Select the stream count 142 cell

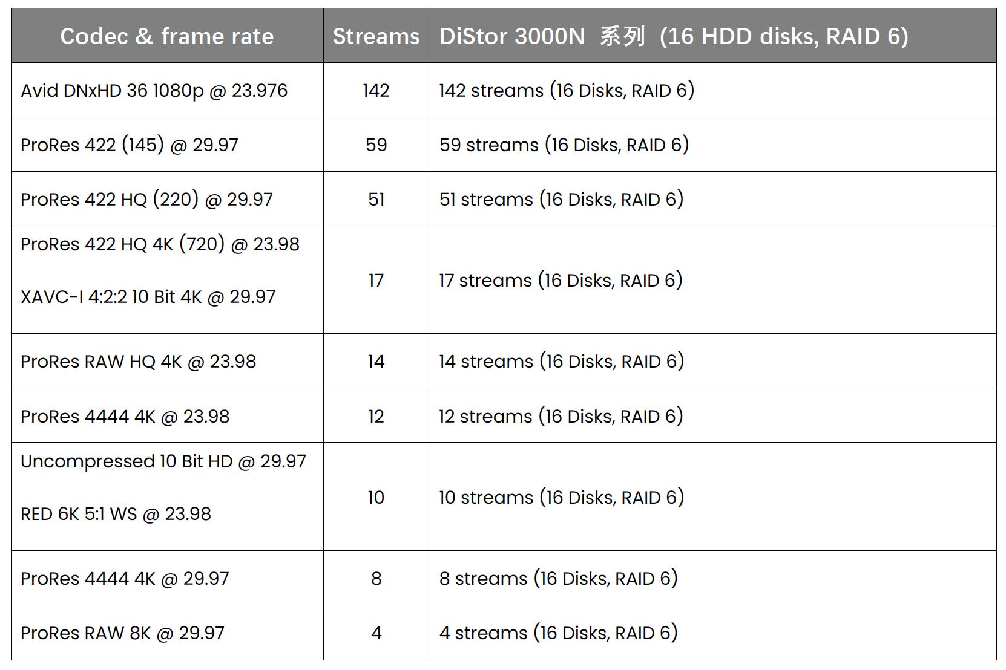pyautogui.click(x=376, y=91)
